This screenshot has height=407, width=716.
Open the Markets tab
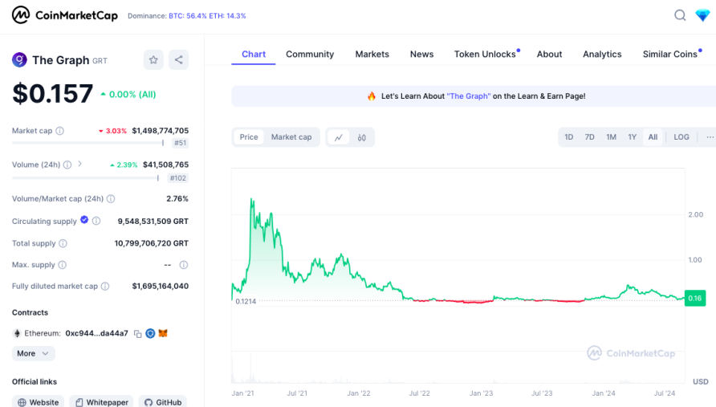[372, 55]
